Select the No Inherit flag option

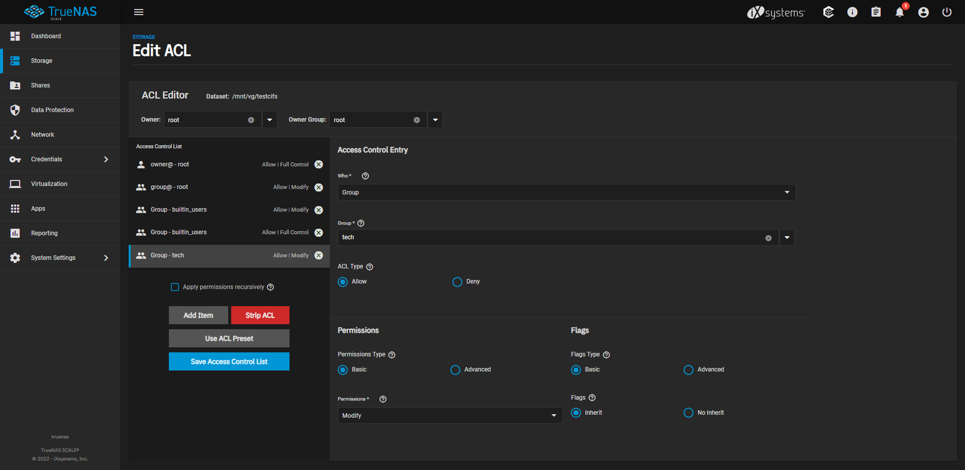pos(688,413)
